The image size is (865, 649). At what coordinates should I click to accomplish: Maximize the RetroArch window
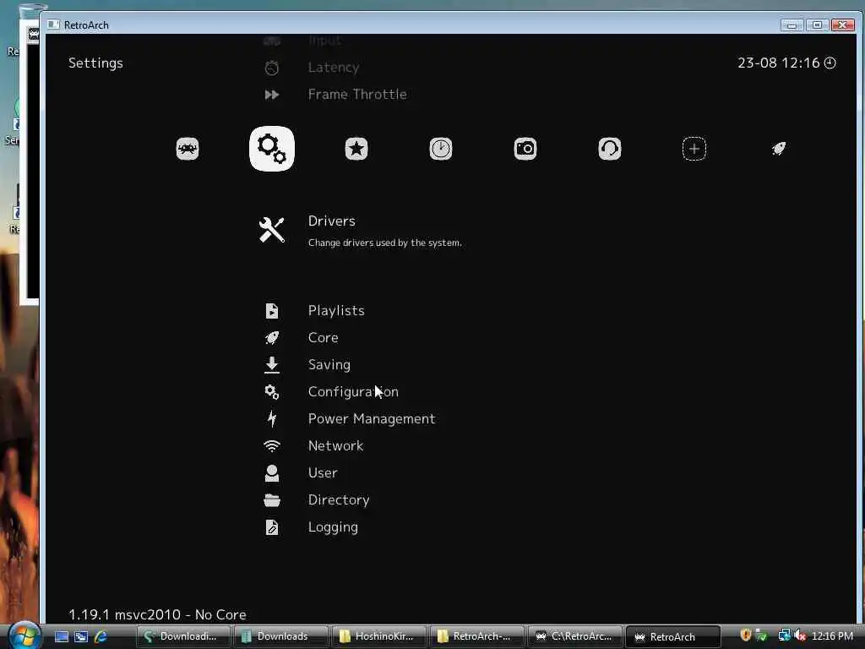pyautogui.click(x=817, y=25)
